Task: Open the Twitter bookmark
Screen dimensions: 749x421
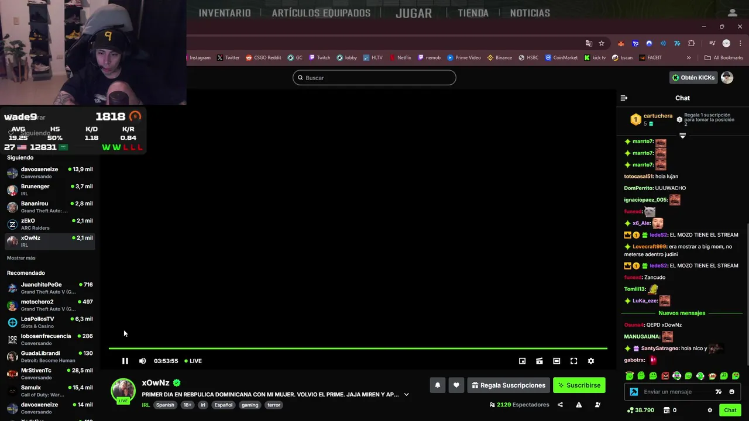Action: point(228,58)
